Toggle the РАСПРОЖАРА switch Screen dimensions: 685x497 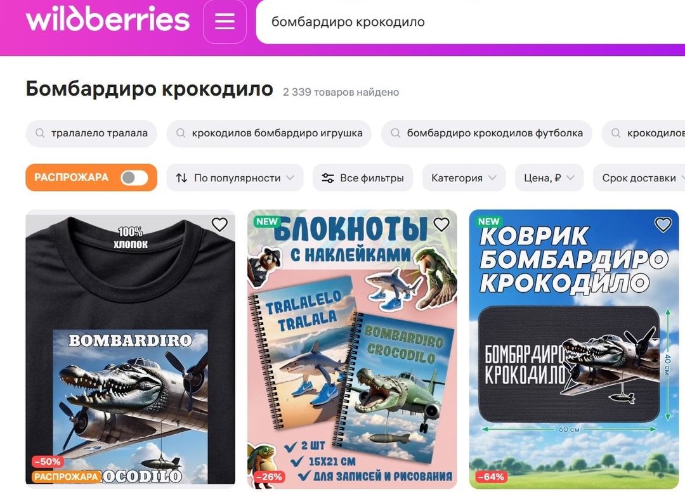coord(134,177)
